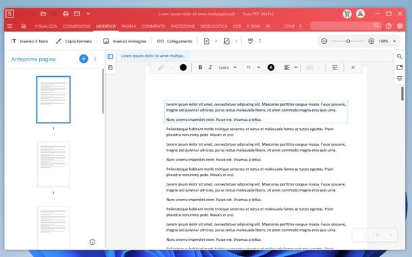Click the search field in the red header
412x257 pixels.
tap(346, 26)
